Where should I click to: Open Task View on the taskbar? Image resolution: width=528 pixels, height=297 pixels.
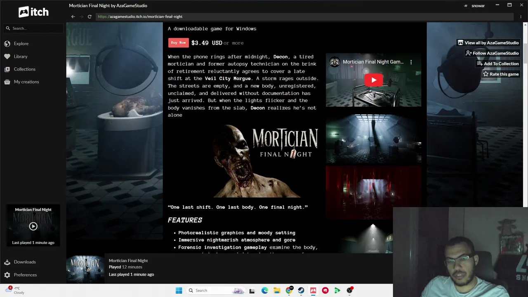pos(252,291)
